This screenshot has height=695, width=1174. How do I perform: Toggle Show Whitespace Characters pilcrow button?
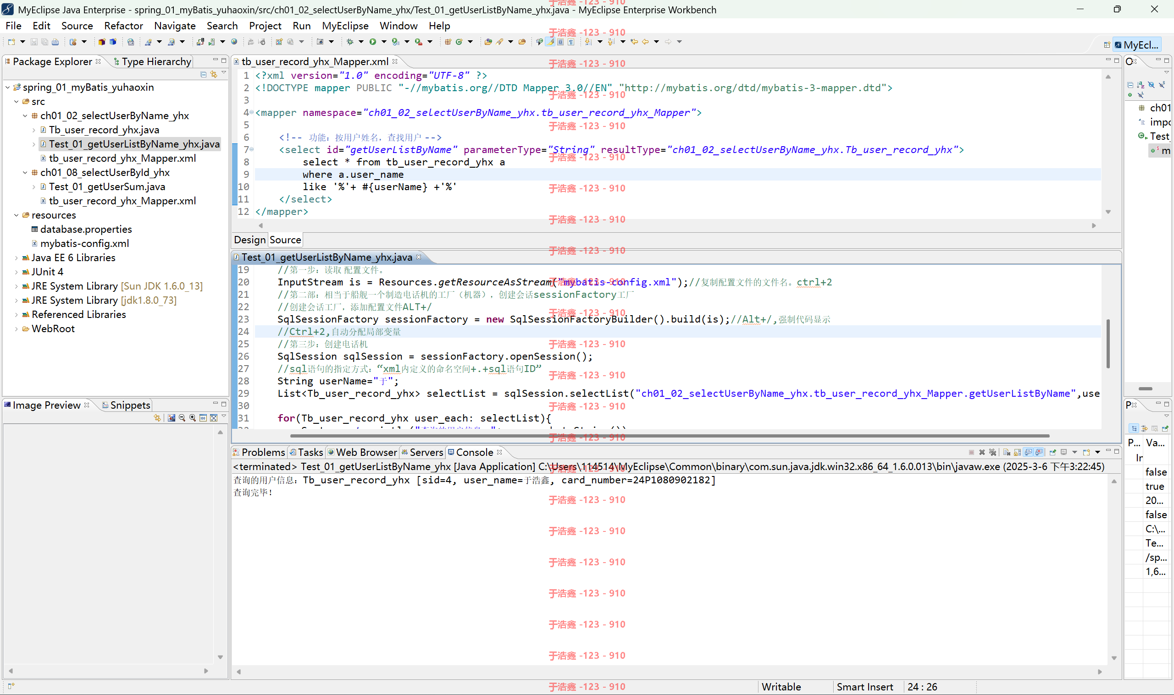[571, 42]
